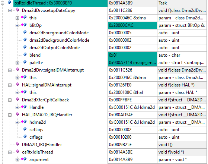Click the function icon of HAL::signalDMAInterrupt
Screen dimensions: 208x164
coord(17,84)
